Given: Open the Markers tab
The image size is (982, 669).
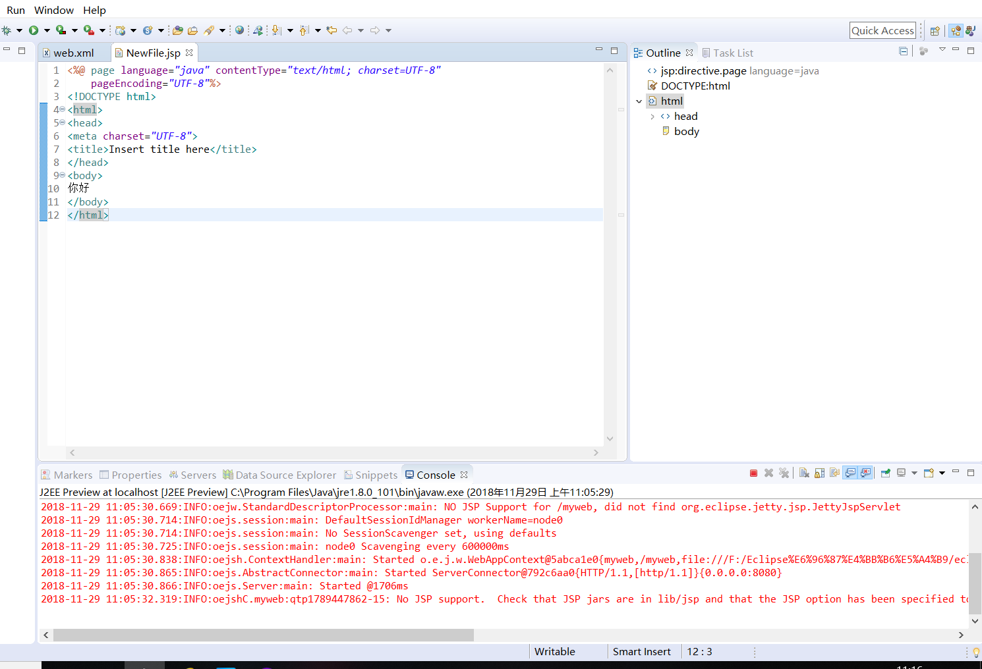Looking at the screenshot, I should click(67, 475).
